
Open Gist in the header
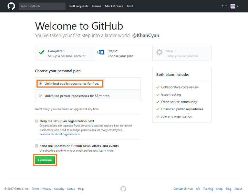(130, 6)
